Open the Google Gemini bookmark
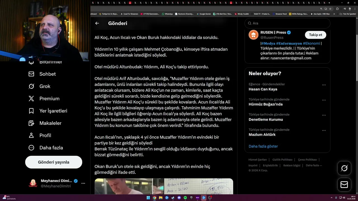Image resolution: width=358 pixels, height=201 pixels. [204, 14]
